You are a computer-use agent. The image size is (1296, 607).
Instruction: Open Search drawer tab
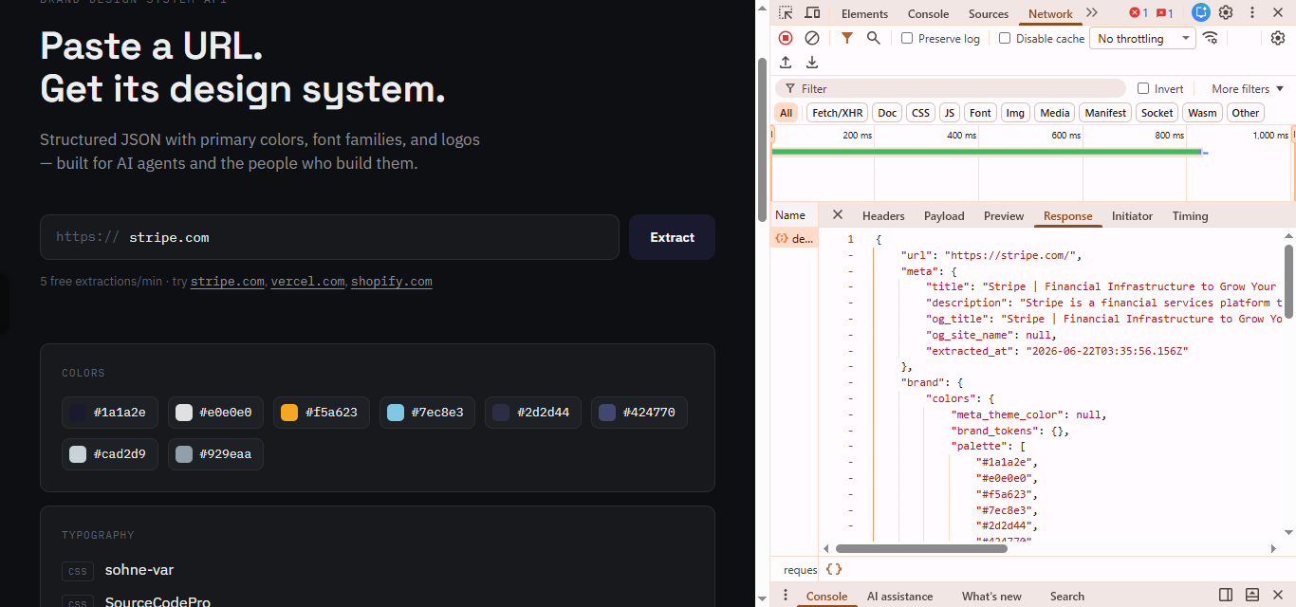click(x=1066, y=596)
